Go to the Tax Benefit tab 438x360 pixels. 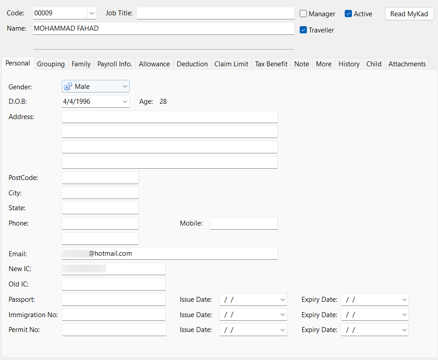271,64
